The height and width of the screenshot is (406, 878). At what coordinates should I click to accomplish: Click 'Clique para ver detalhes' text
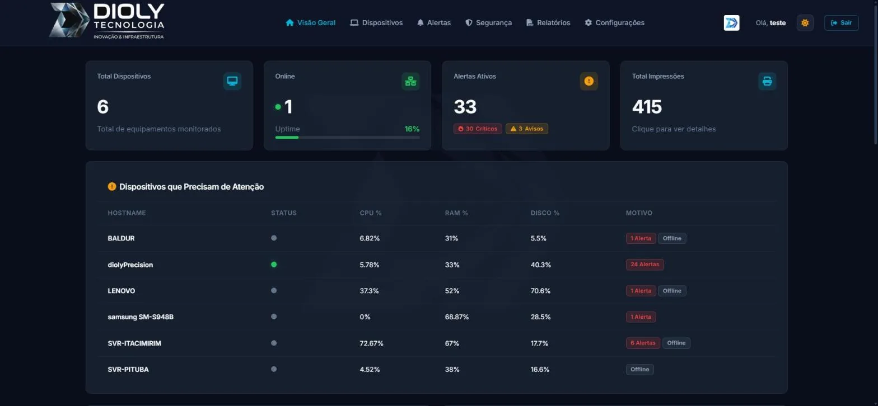click(x=674, y=129)
